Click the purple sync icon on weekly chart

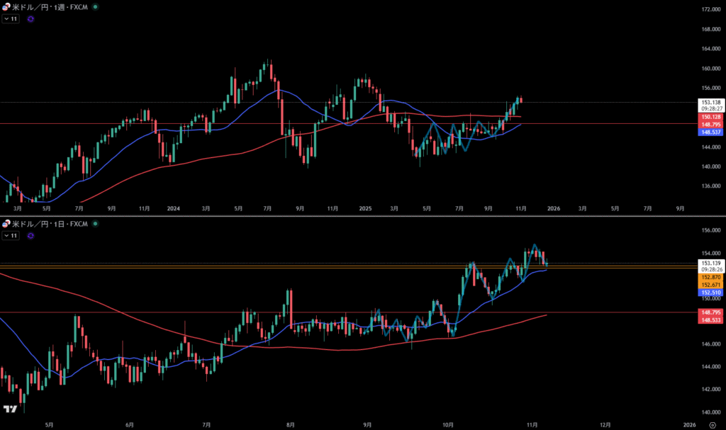(30, 19)
